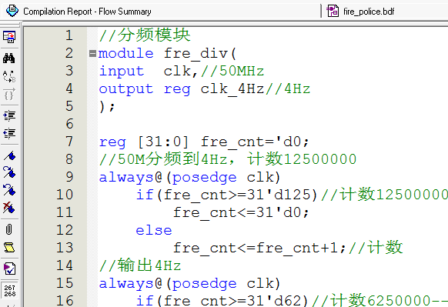
Task: Click the 'output' keyword on line 4
Action: point(126,88)
